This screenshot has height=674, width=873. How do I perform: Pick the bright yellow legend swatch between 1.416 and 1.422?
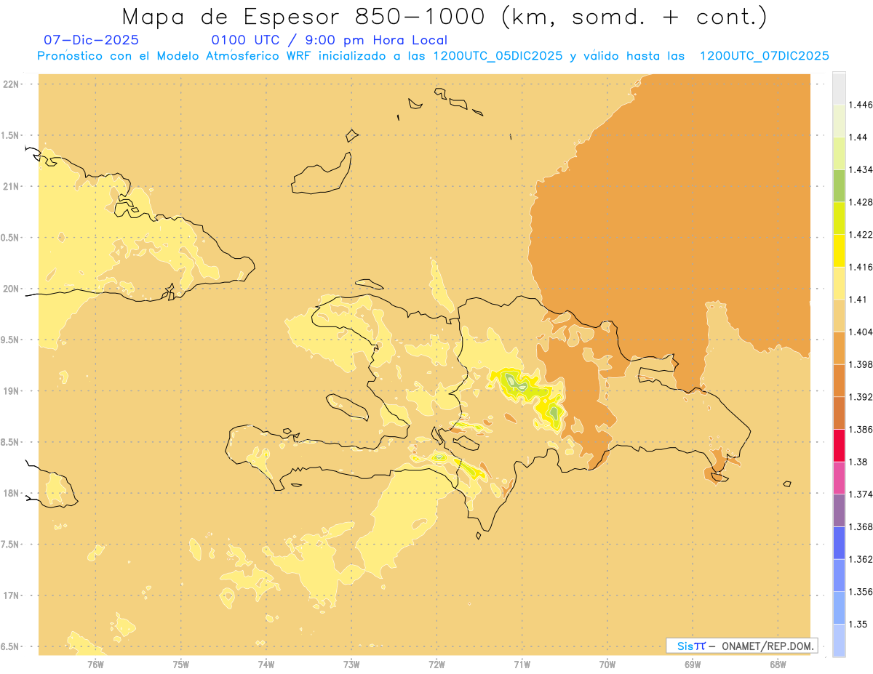[839, 250]
